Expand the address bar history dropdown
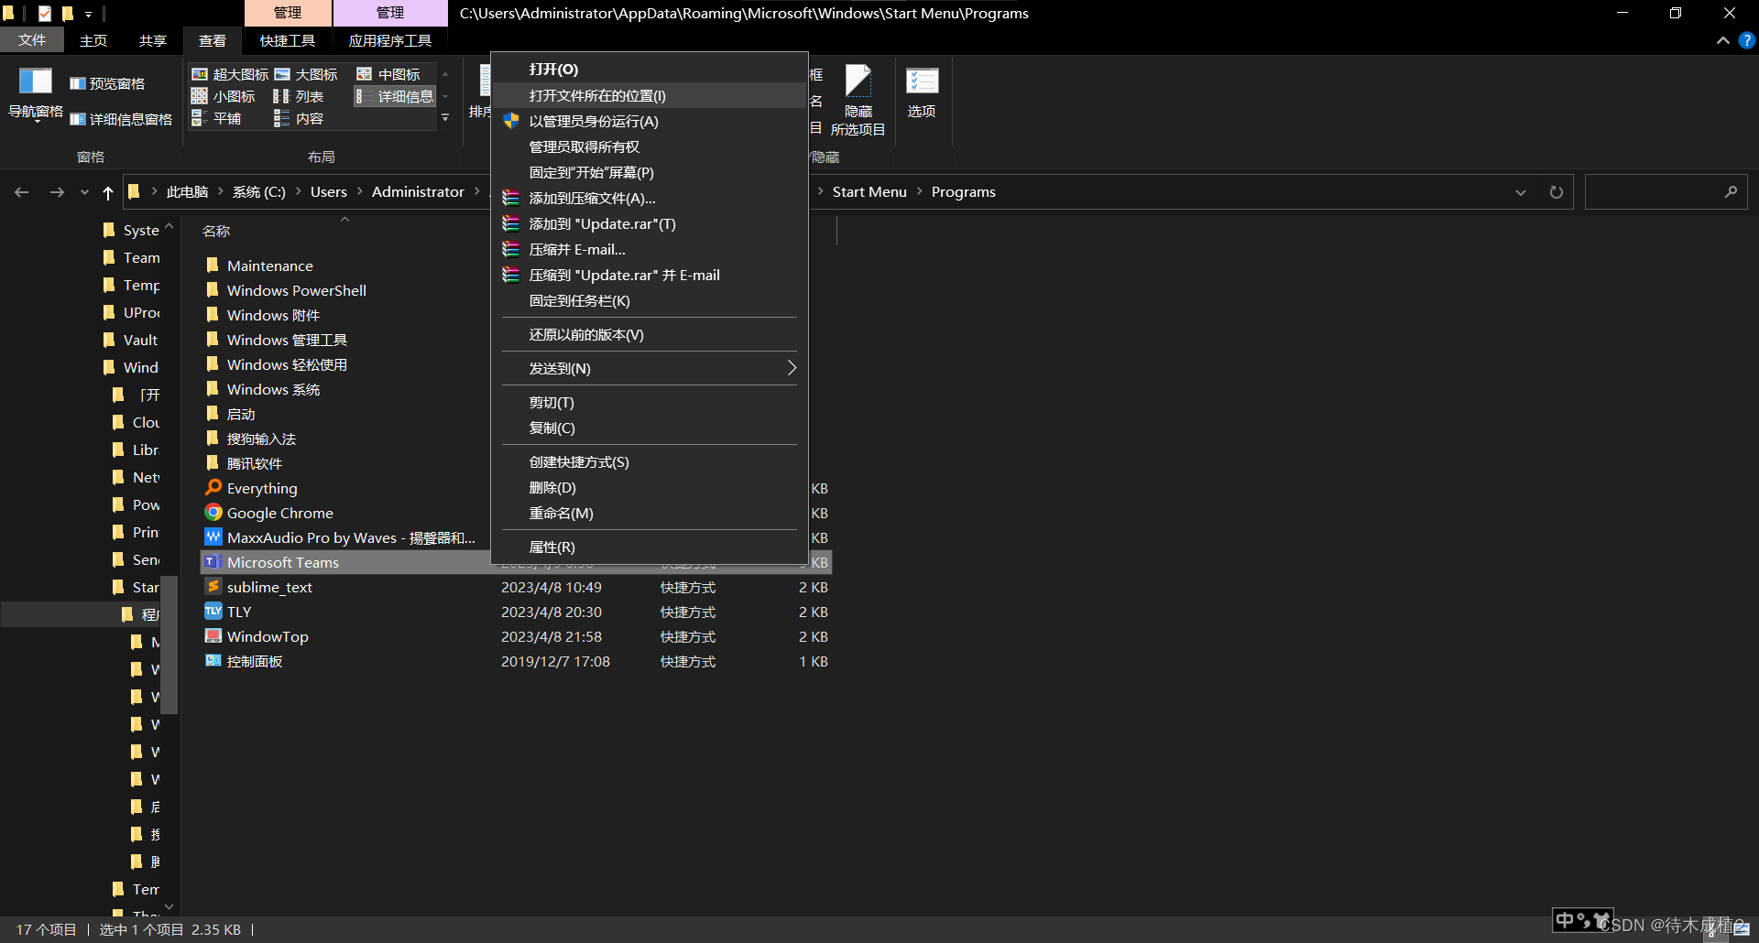Image resolution: width=1759 pixels, height=943 pixels. pos(1521,192)
